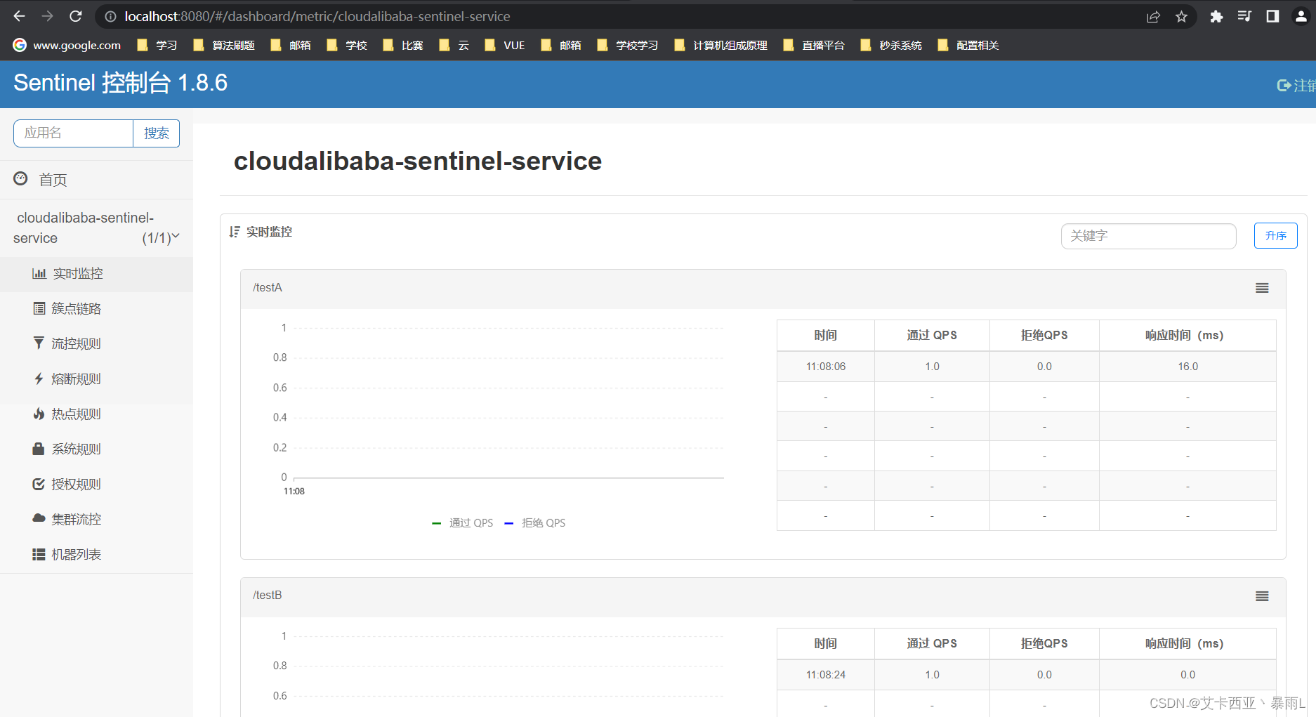Bookmark this page with the star icon

pyautogui.click(x=1181, y=16)
